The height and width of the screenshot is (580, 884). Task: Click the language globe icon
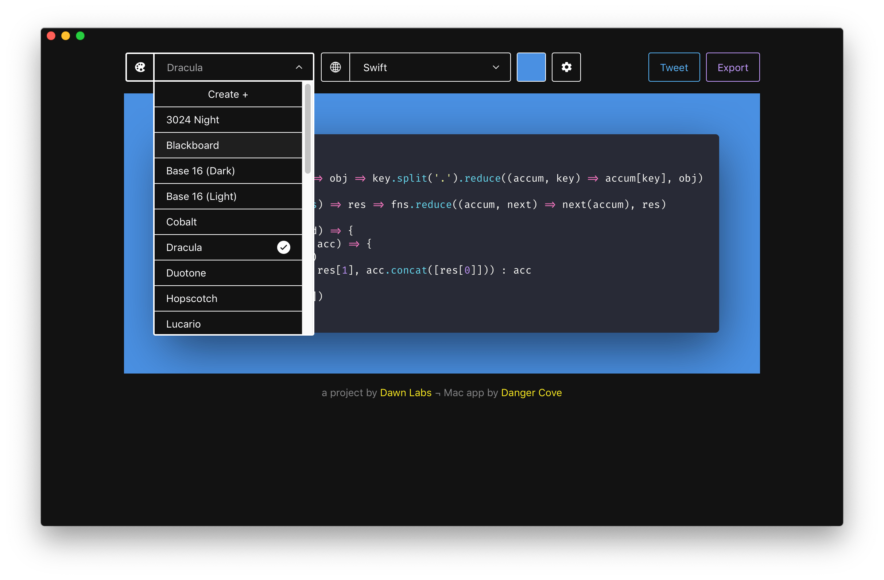point(336,67)
